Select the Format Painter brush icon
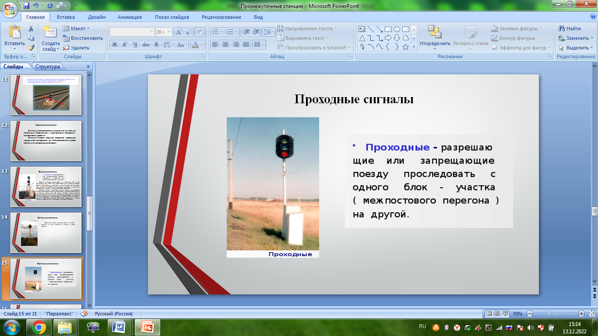The height and width of the screenshot is (336, 598). pos(31,48)
